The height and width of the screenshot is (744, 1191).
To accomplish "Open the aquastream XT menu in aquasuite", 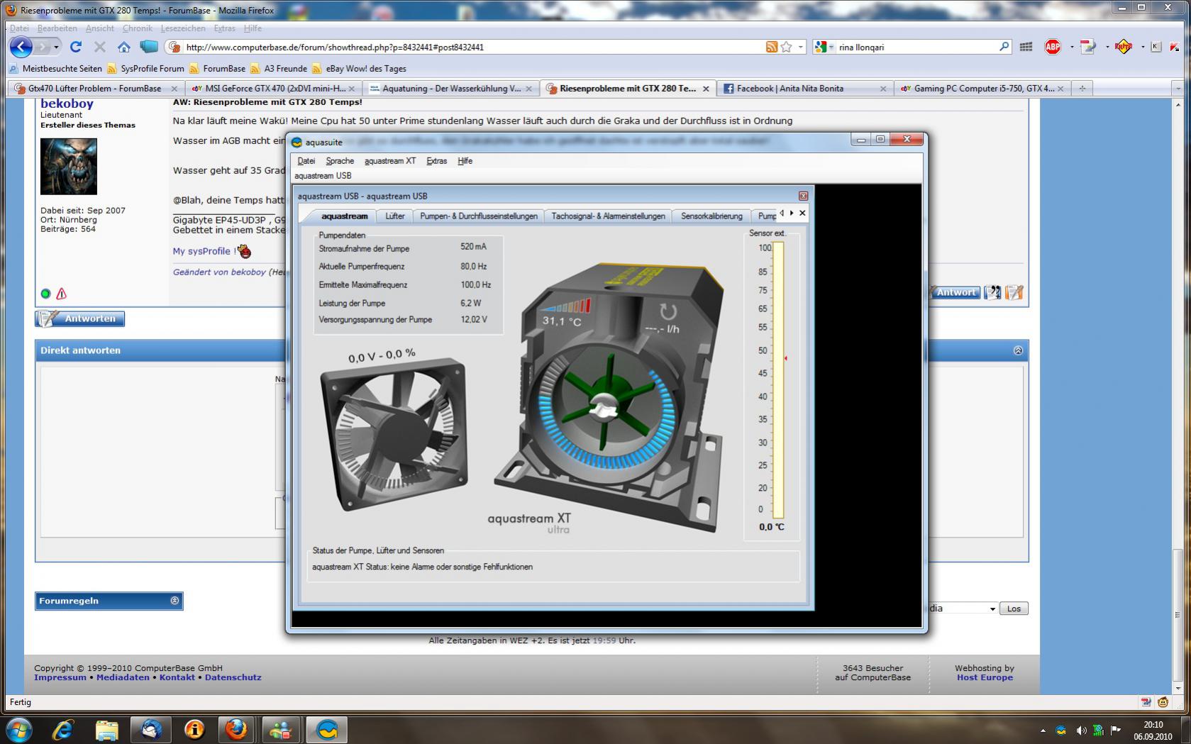I will pos(390,161).
